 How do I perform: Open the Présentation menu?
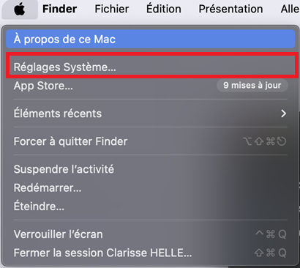click(x=230, y=9)
